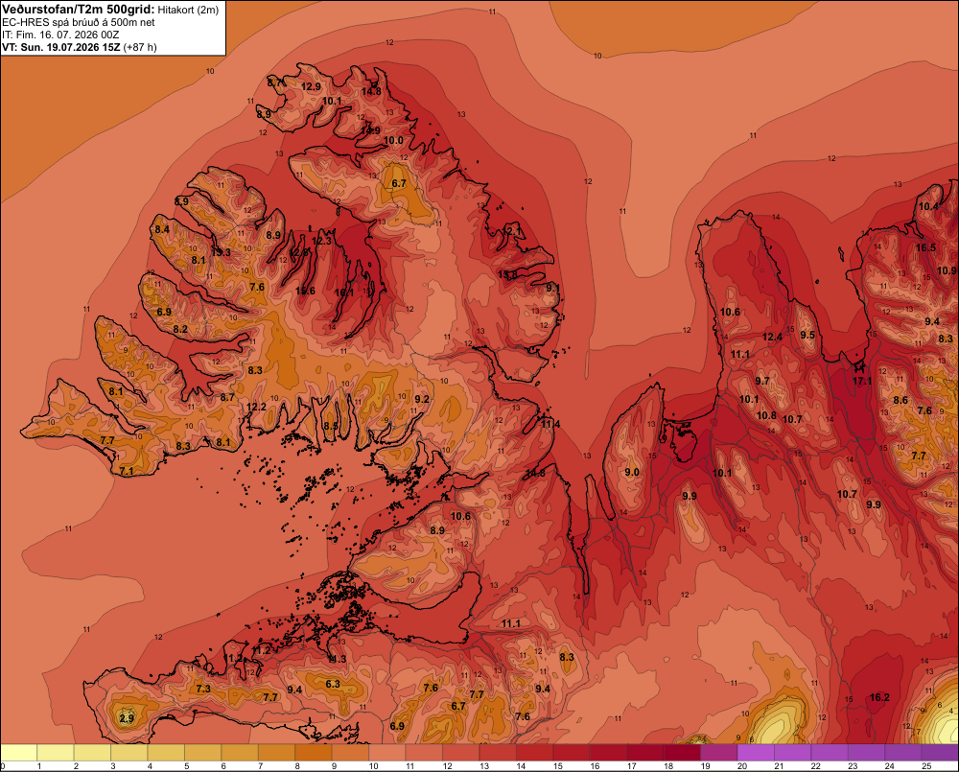Click the 12.3 temperature value

[x=321, y=241]
